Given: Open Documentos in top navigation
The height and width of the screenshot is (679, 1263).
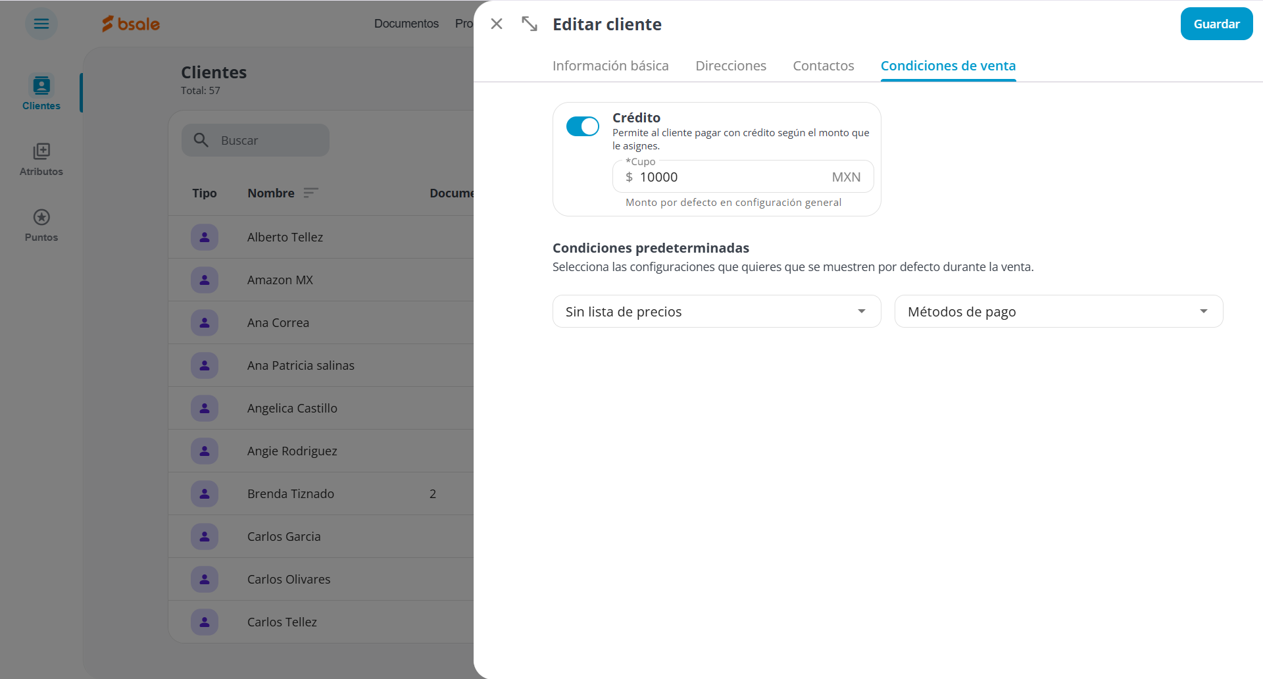Looking at the screenshot, I should click(x=407, y=24).
